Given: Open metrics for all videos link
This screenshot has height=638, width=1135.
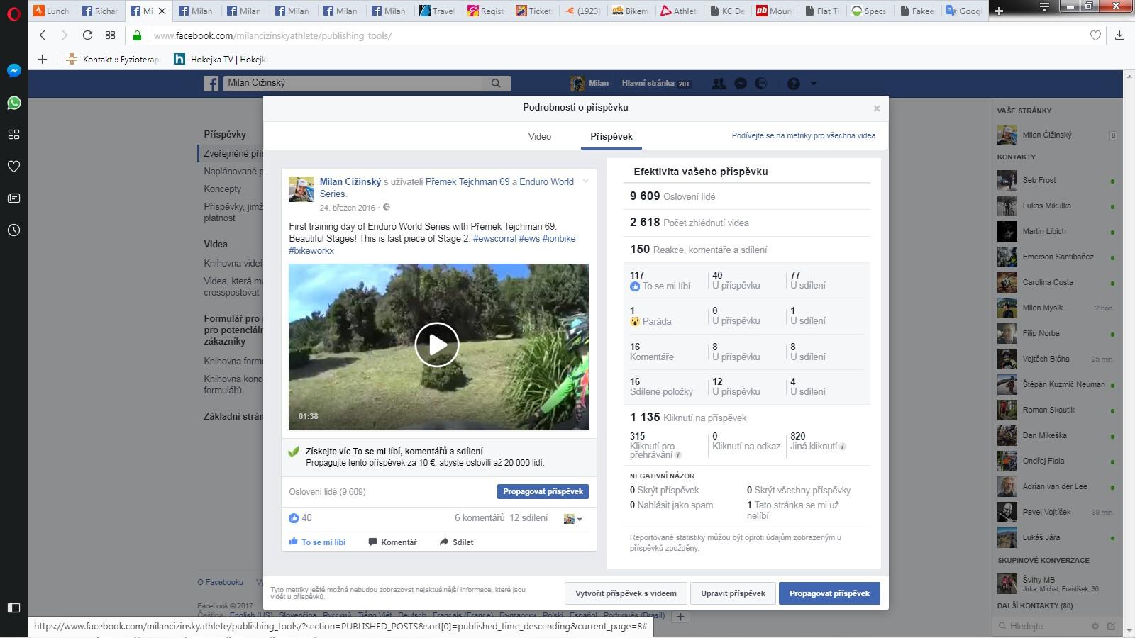Looking at the screenshot, I should (x=804, y=135).
